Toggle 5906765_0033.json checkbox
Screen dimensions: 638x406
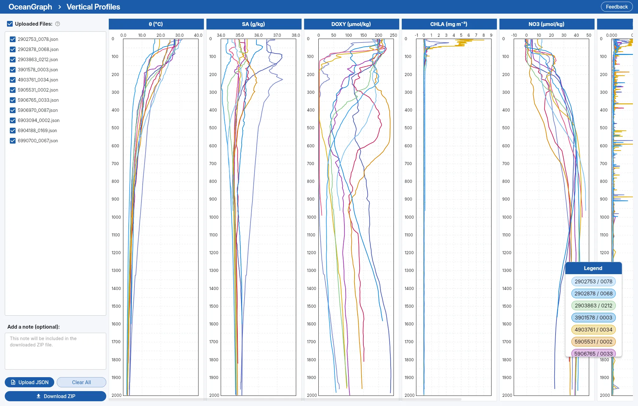click(13, 100)
